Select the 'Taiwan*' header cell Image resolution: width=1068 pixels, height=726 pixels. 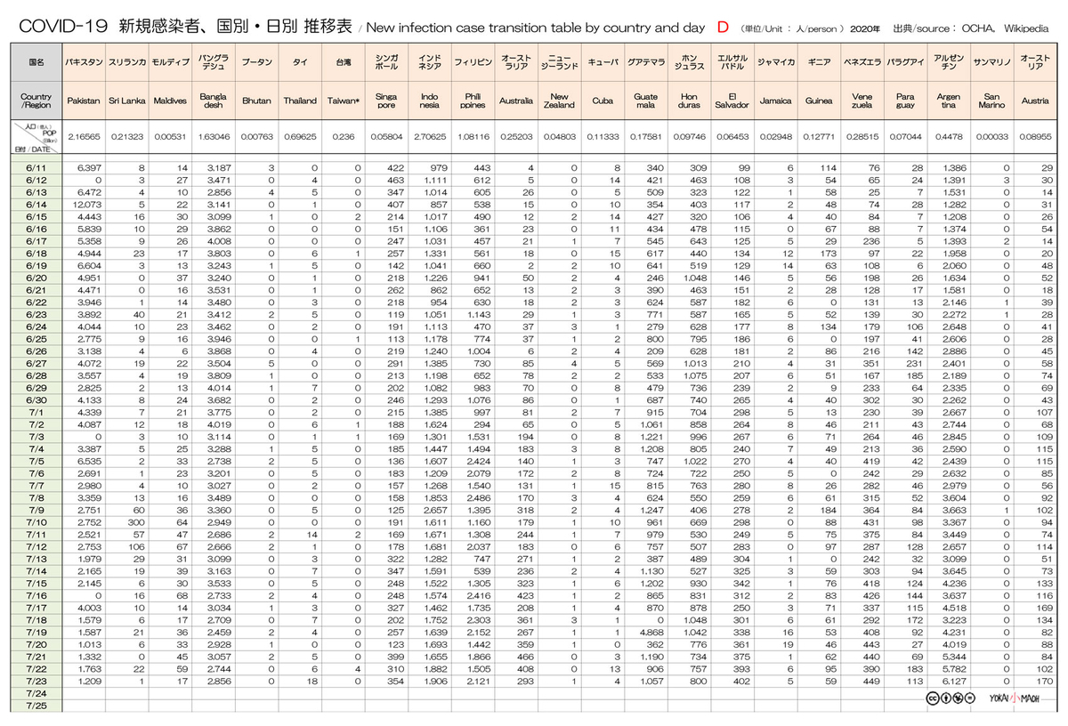(344, 101)
